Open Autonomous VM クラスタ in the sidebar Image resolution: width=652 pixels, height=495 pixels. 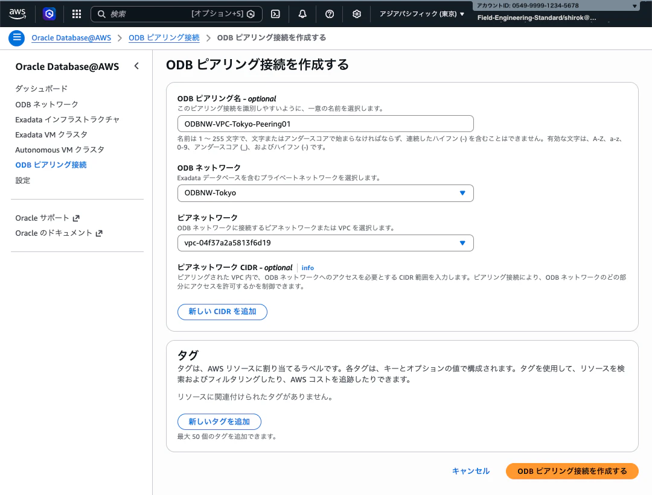click(x=59, y=150)
